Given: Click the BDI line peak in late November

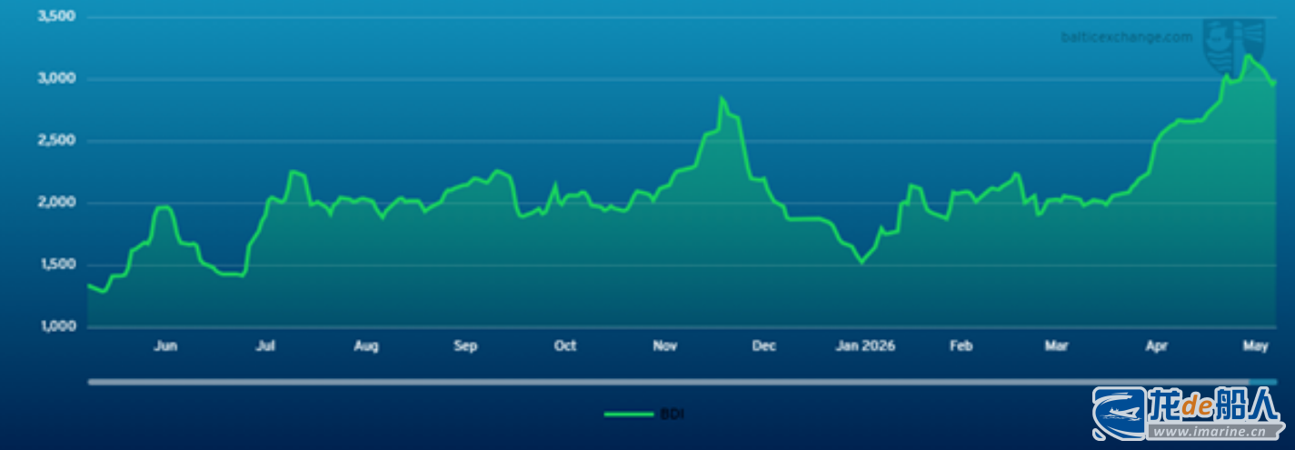Looking at the screenshot, I should (722, 99).
